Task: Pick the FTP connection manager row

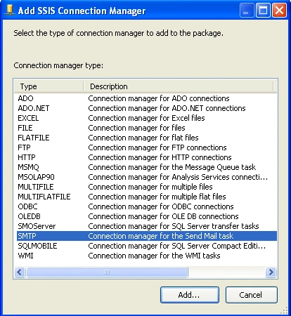Action: click(x=147, y=147)
